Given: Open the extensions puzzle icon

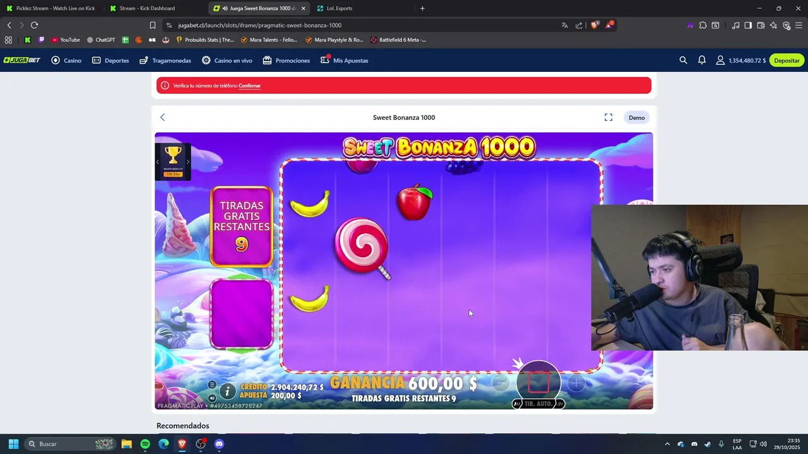Looking at the screenshot, I should click(x=703, y=25).
